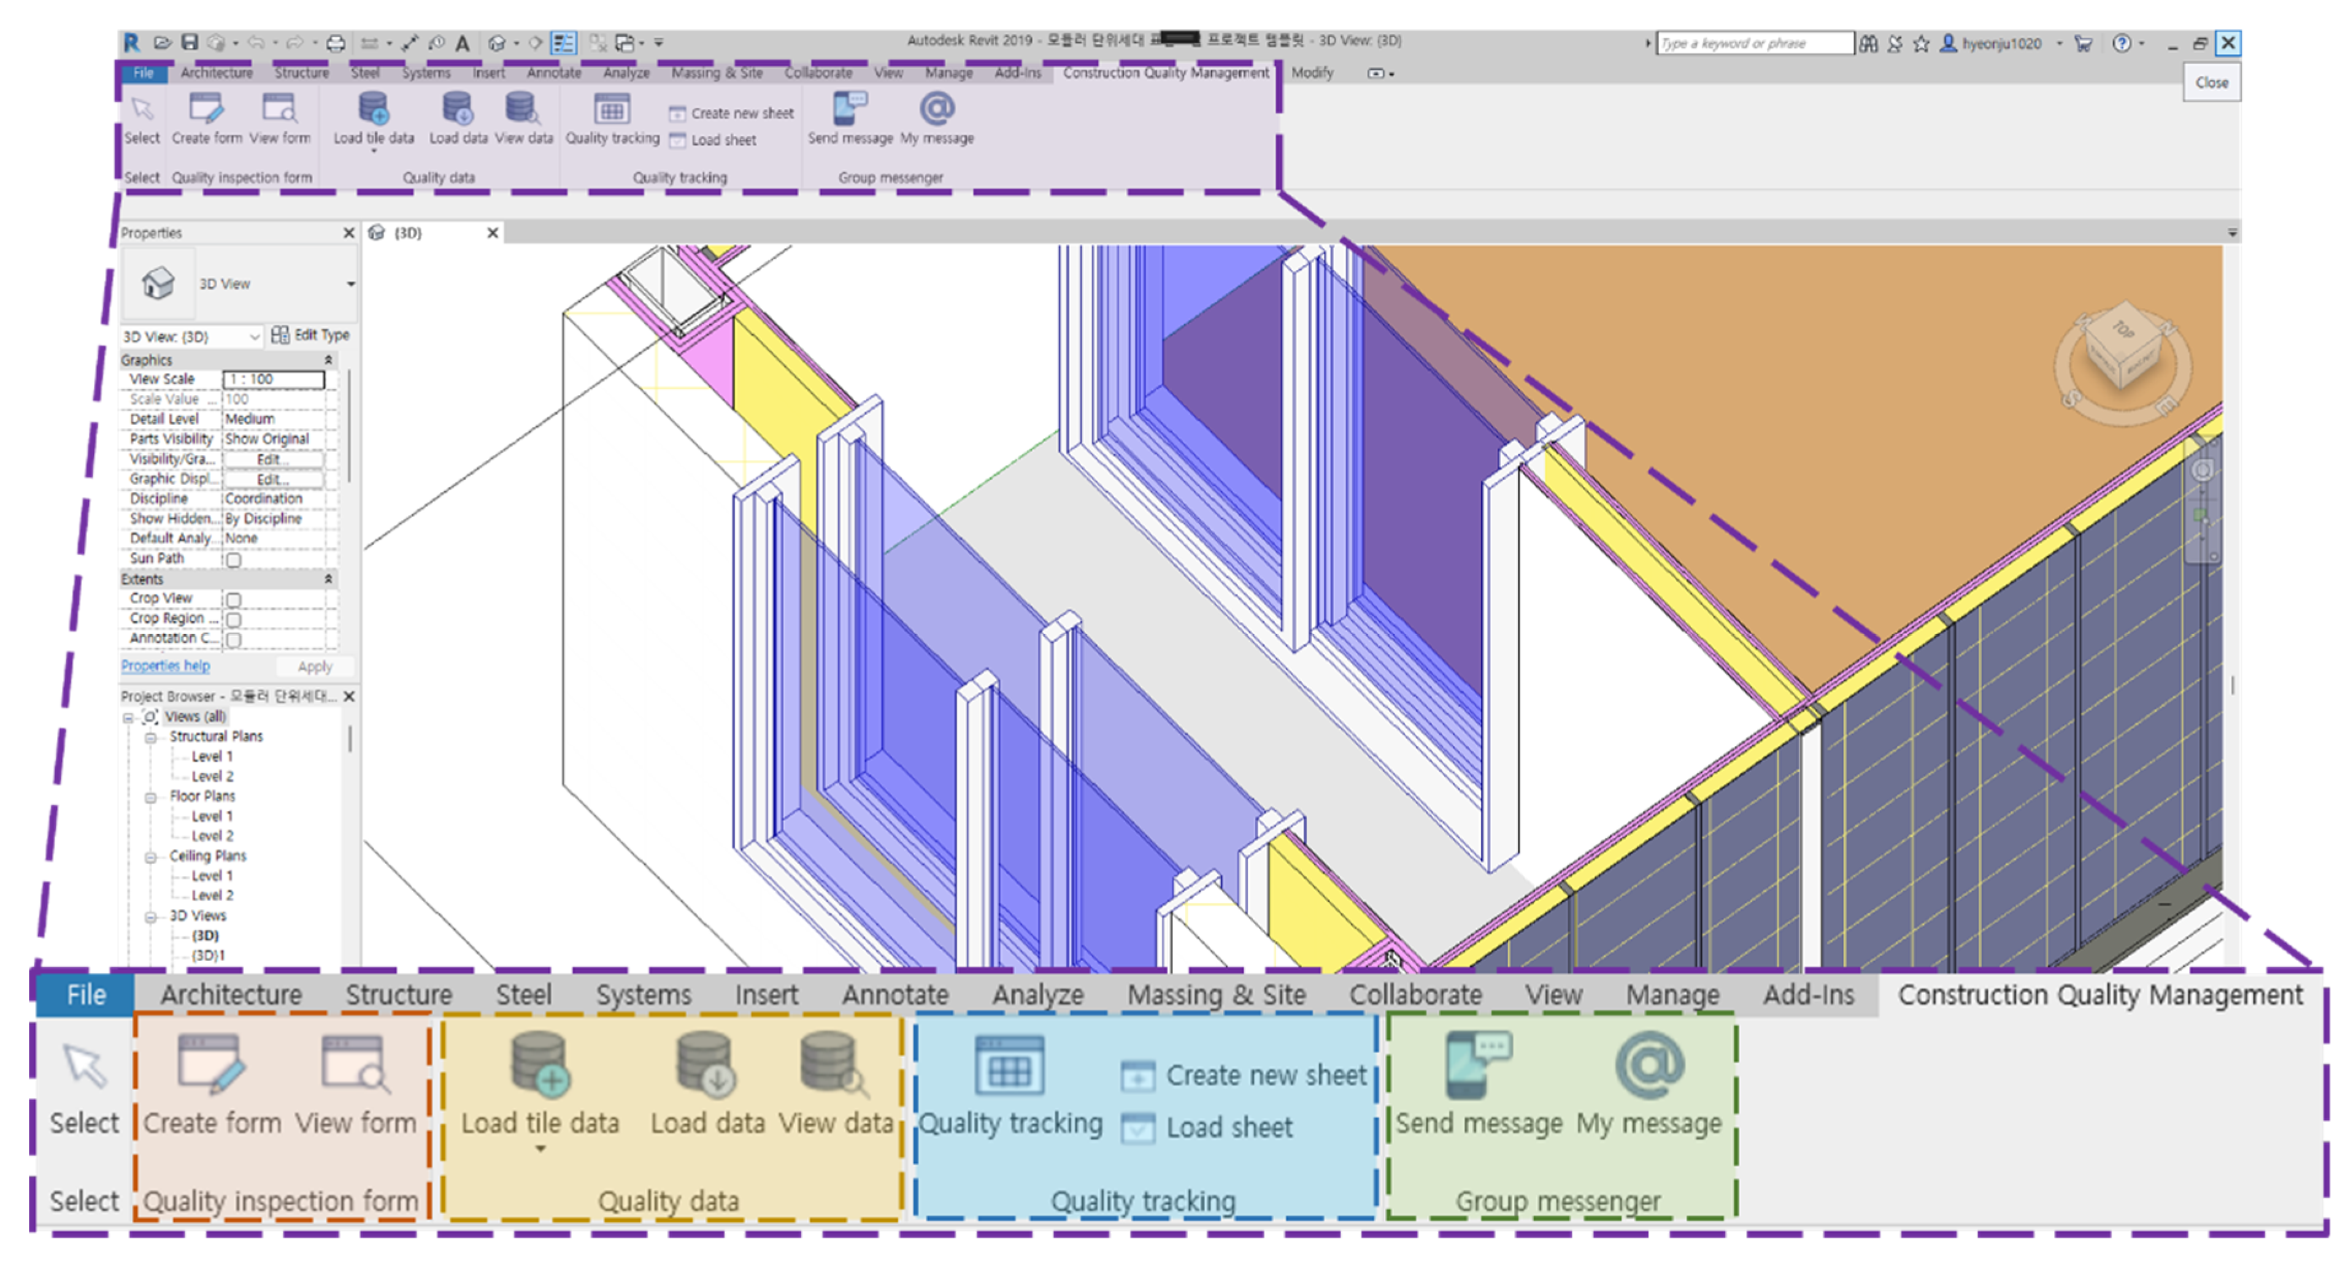Switch to the Architecture ribbon tab

[217, 73]
